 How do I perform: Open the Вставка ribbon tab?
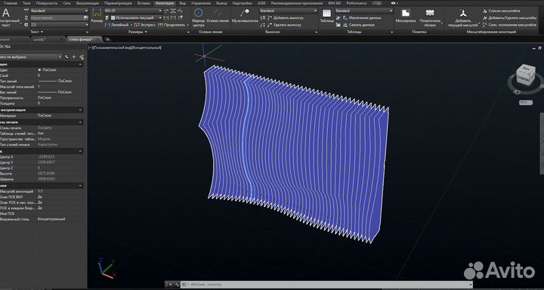tap(144, 3)
